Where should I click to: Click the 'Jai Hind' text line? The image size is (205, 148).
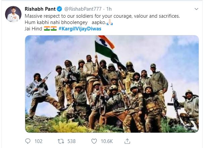click(x=33, y=29)
